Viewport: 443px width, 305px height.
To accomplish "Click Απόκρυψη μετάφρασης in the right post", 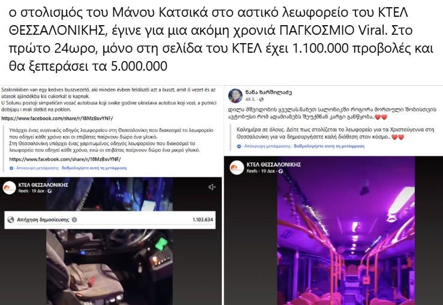I will tap(267, 146).
